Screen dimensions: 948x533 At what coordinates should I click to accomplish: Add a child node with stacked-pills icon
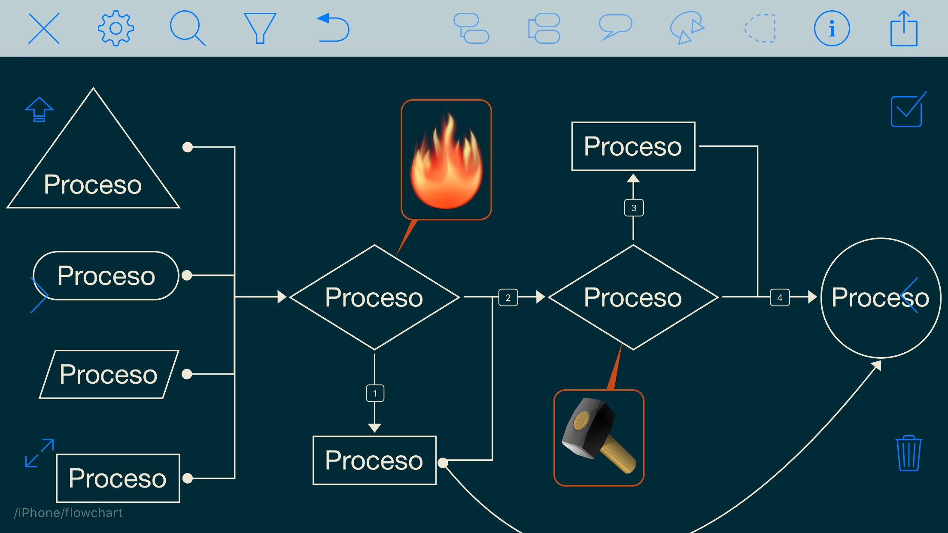(x=471, y=28)
